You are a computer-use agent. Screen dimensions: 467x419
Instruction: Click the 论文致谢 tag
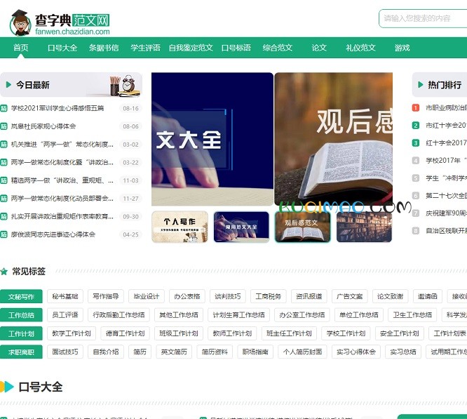pos(390,296)
